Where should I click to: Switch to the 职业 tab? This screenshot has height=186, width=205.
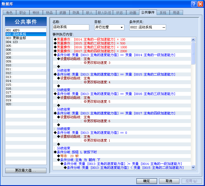(x=23, y=13)
